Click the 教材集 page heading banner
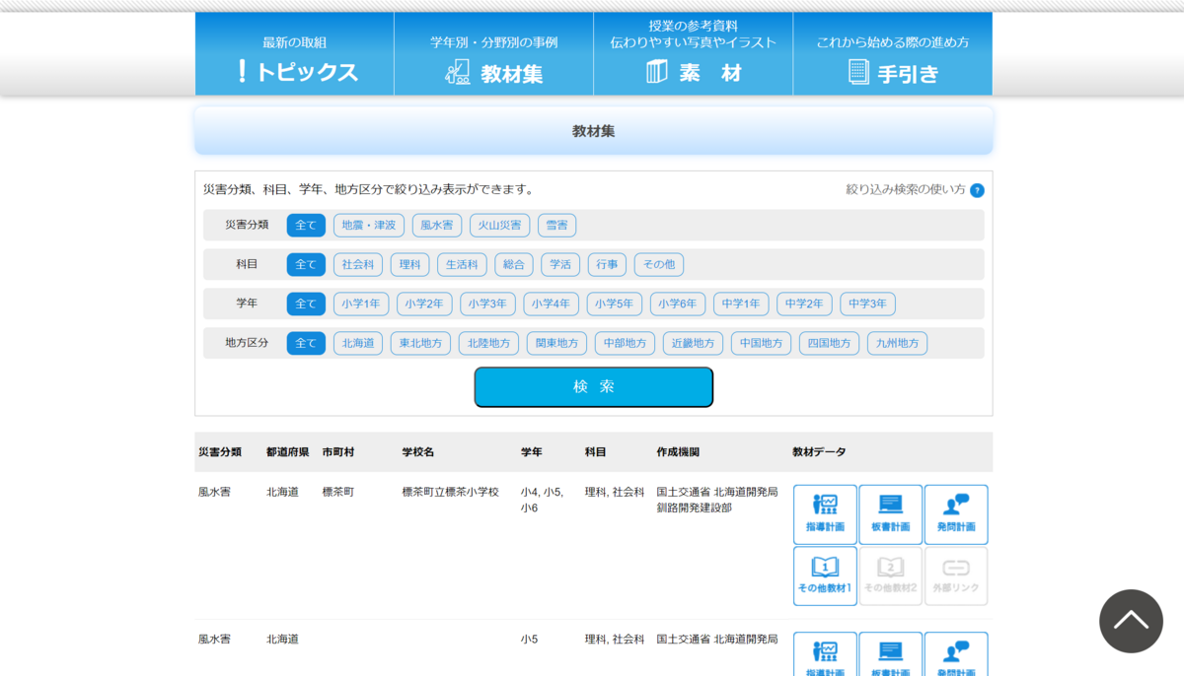The width and height of the screenshot is (1184, 676). (x=594, y=131)
